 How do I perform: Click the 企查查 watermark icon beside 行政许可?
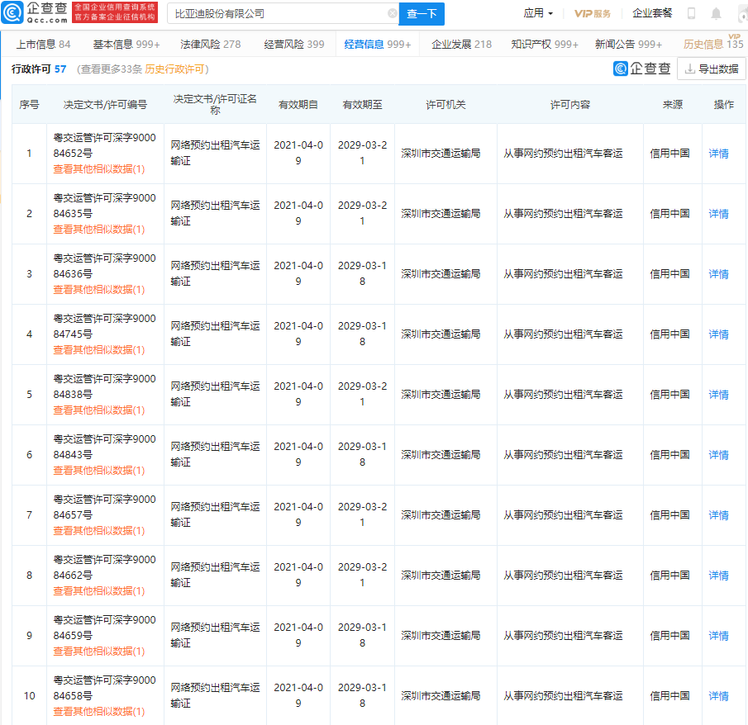point(619,69)
